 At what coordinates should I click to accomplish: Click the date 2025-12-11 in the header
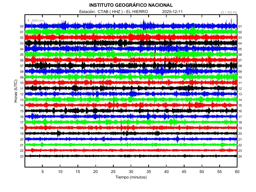coord(173,12)
